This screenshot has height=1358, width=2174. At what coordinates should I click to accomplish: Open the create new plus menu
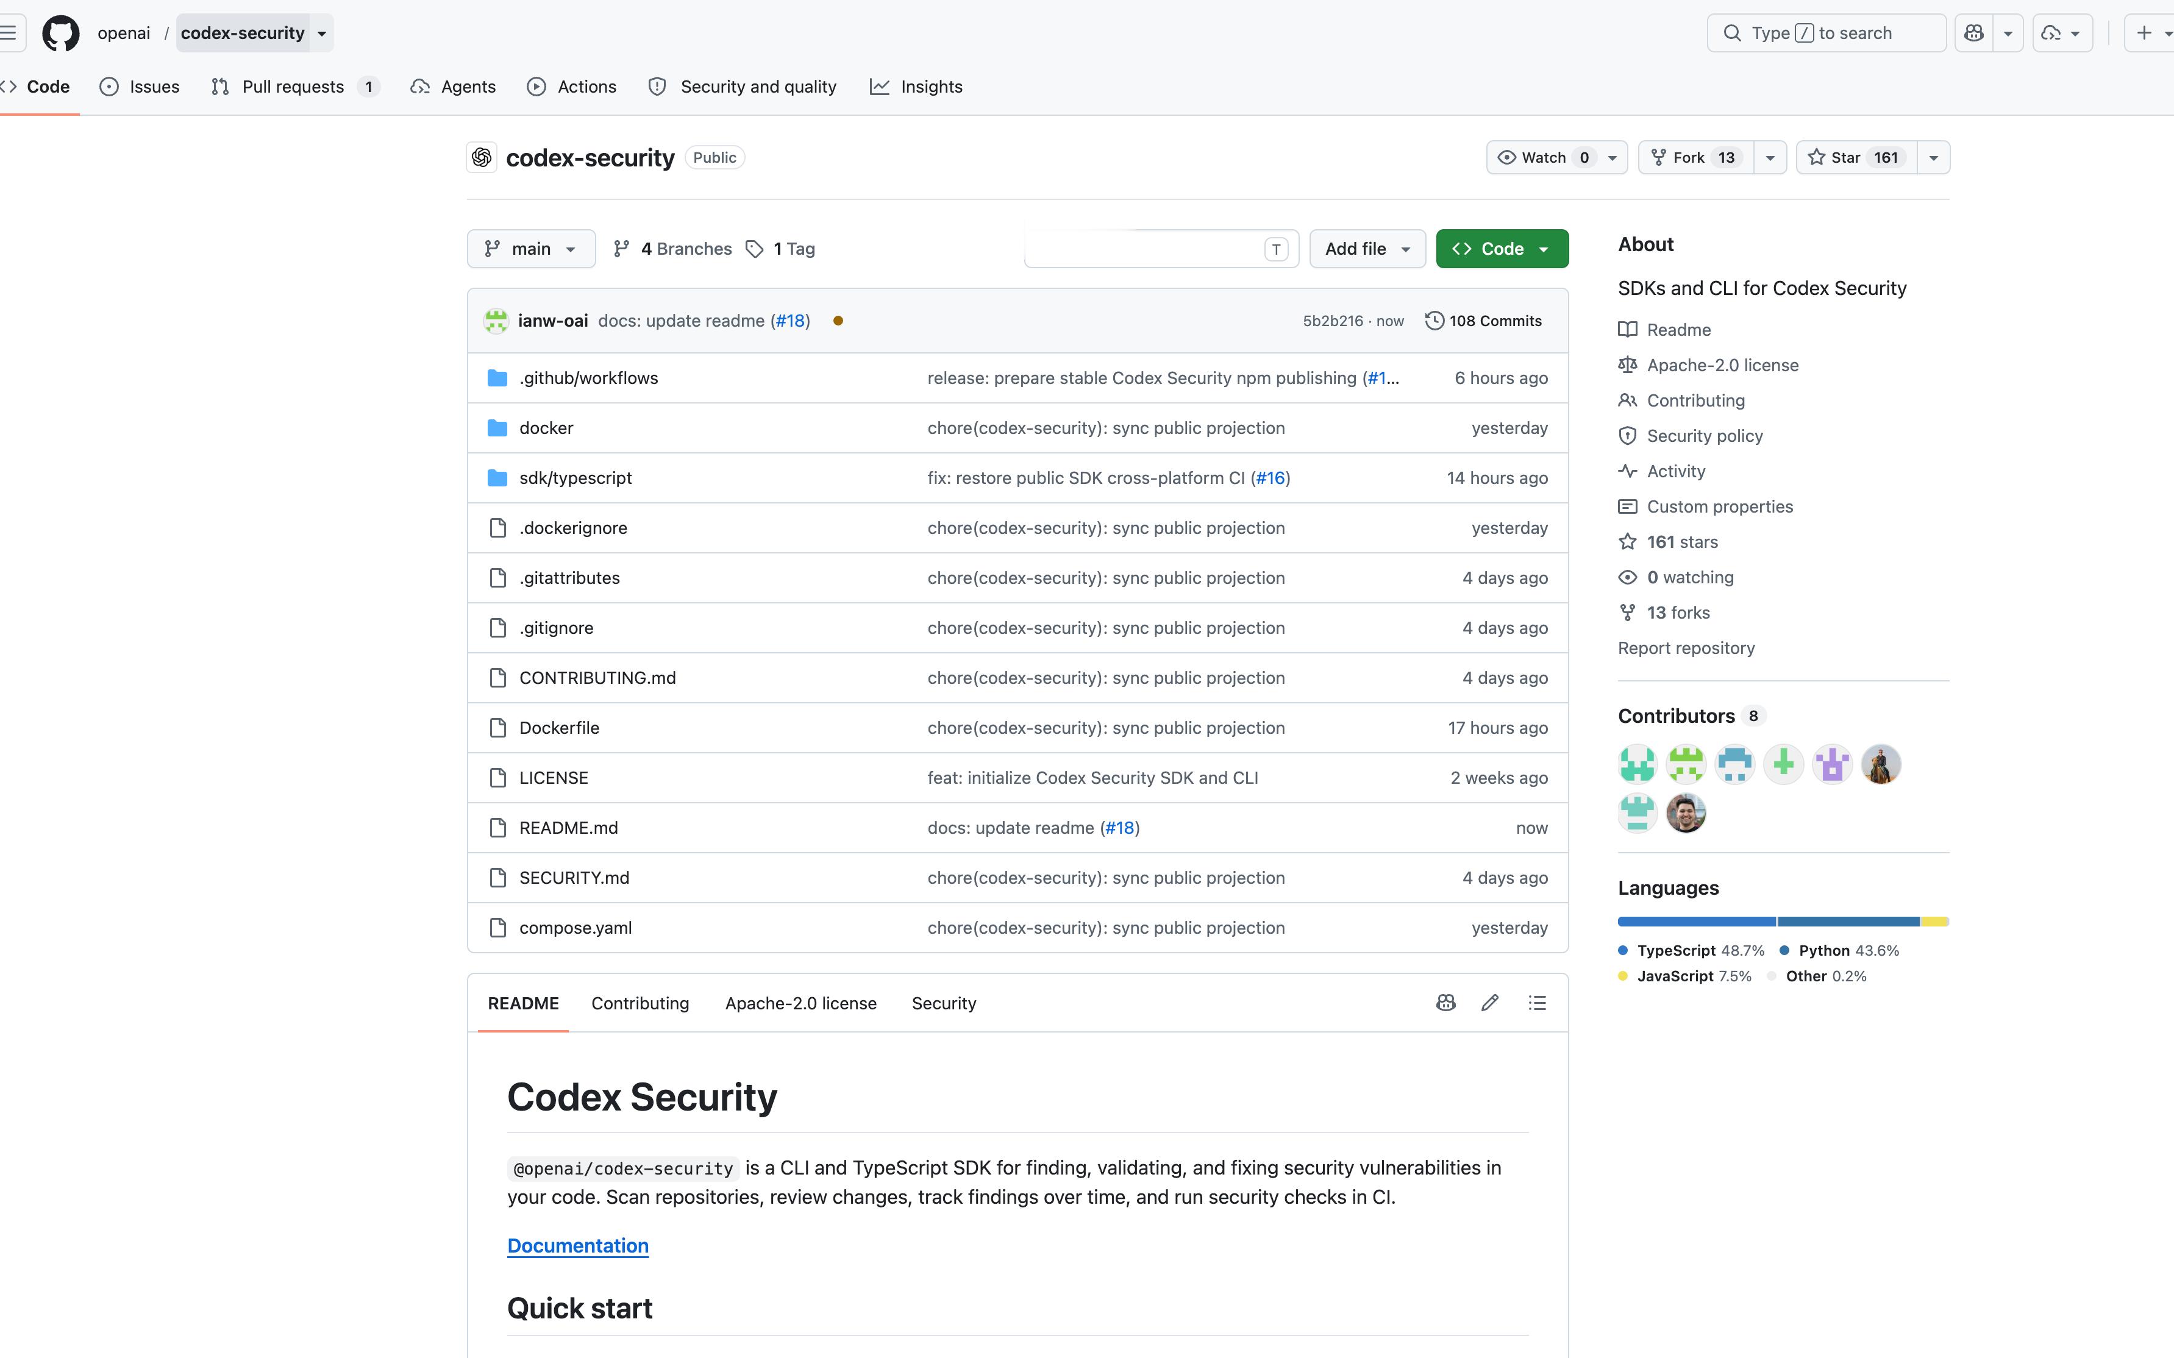[x=2151, y=34]
